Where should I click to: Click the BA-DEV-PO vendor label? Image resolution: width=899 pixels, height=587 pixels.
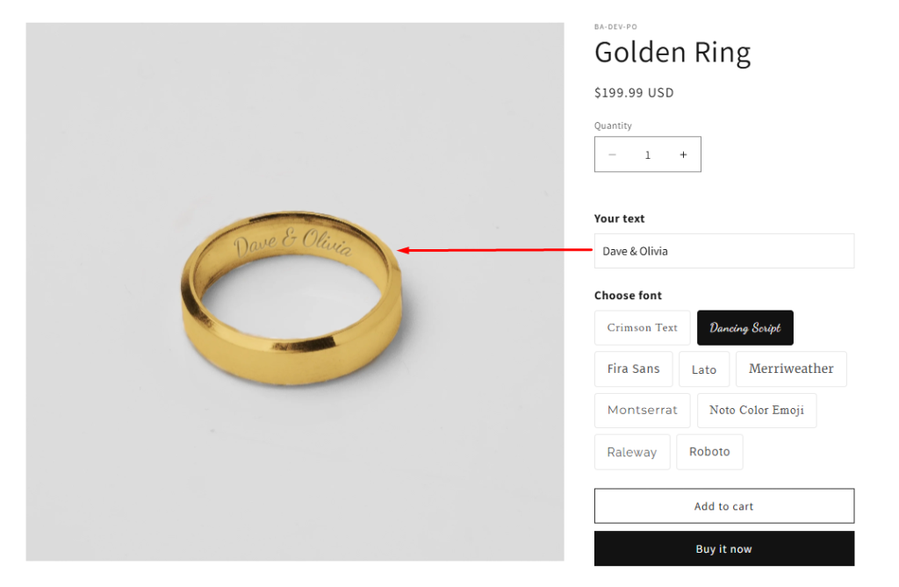tap(615, 27)
